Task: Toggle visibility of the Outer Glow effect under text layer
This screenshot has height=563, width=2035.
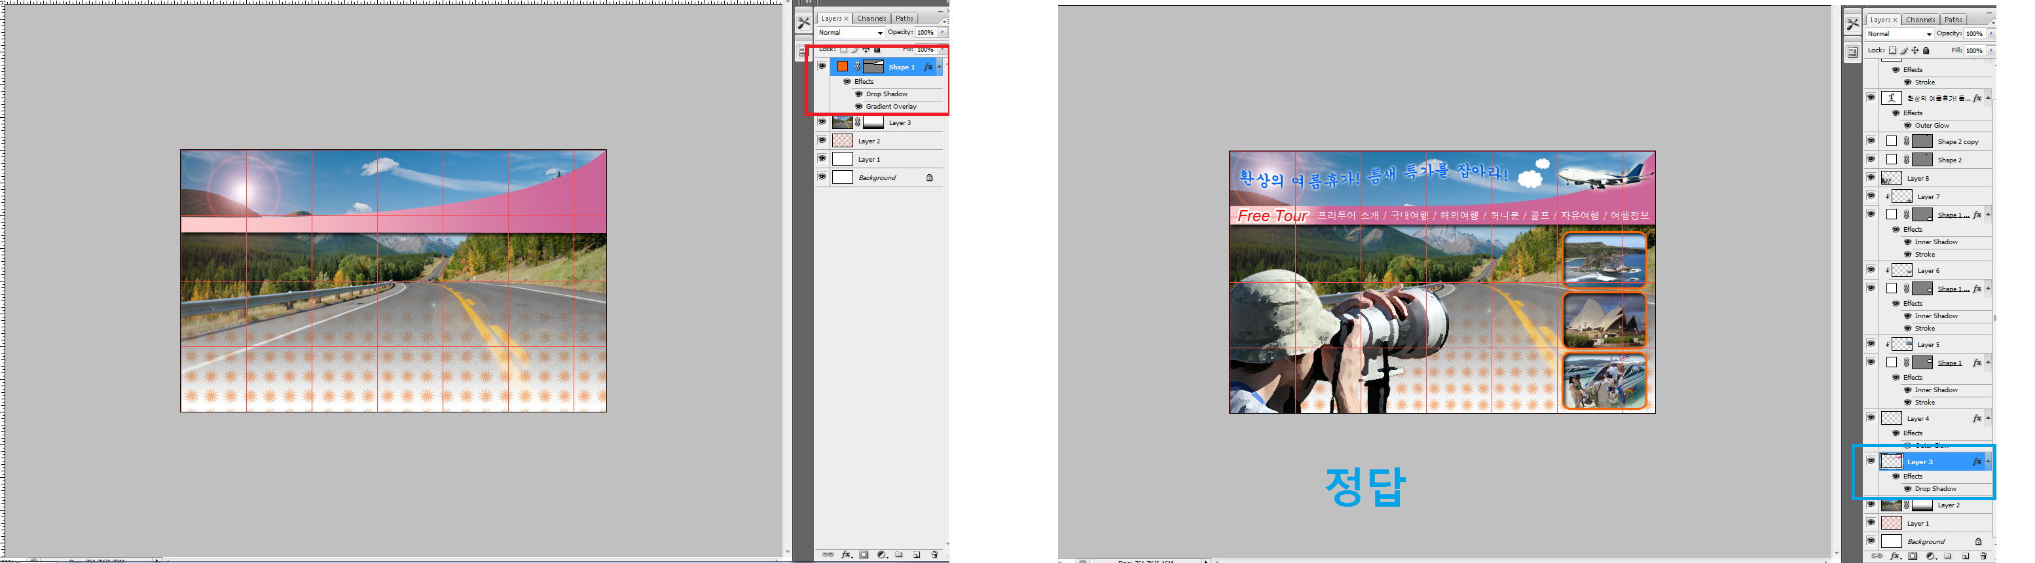Action: [x=1908, y=126]
